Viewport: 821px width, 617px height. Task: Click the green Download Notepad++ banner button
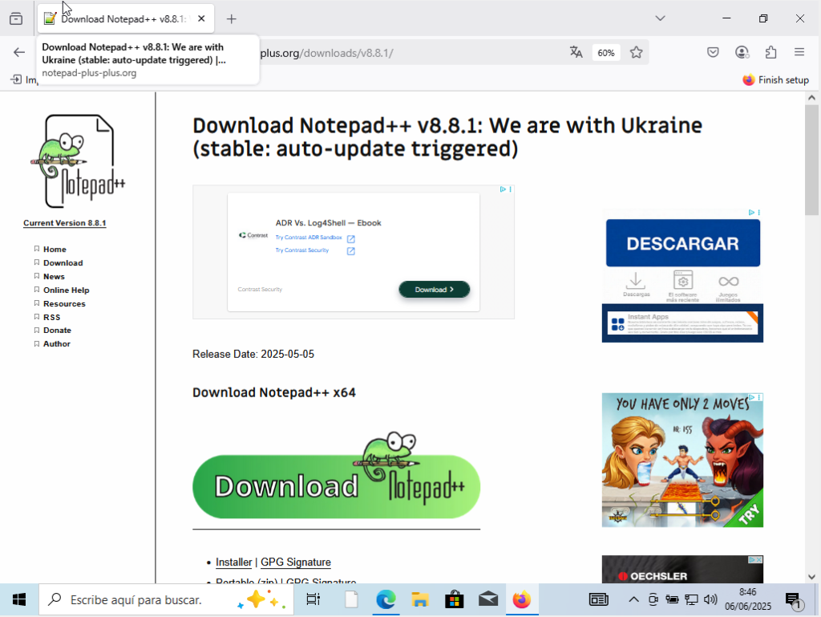pos(336,486)
